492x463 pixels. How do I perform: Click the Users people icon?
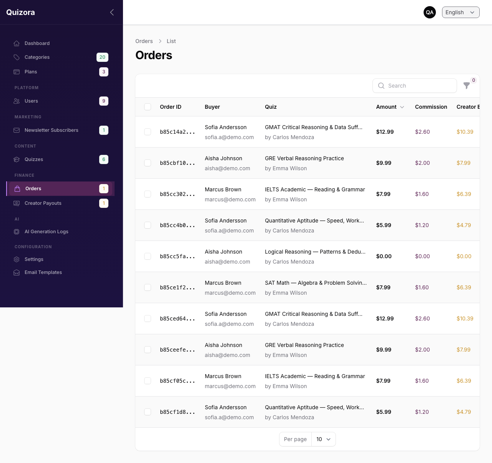[x=17, y=101]
